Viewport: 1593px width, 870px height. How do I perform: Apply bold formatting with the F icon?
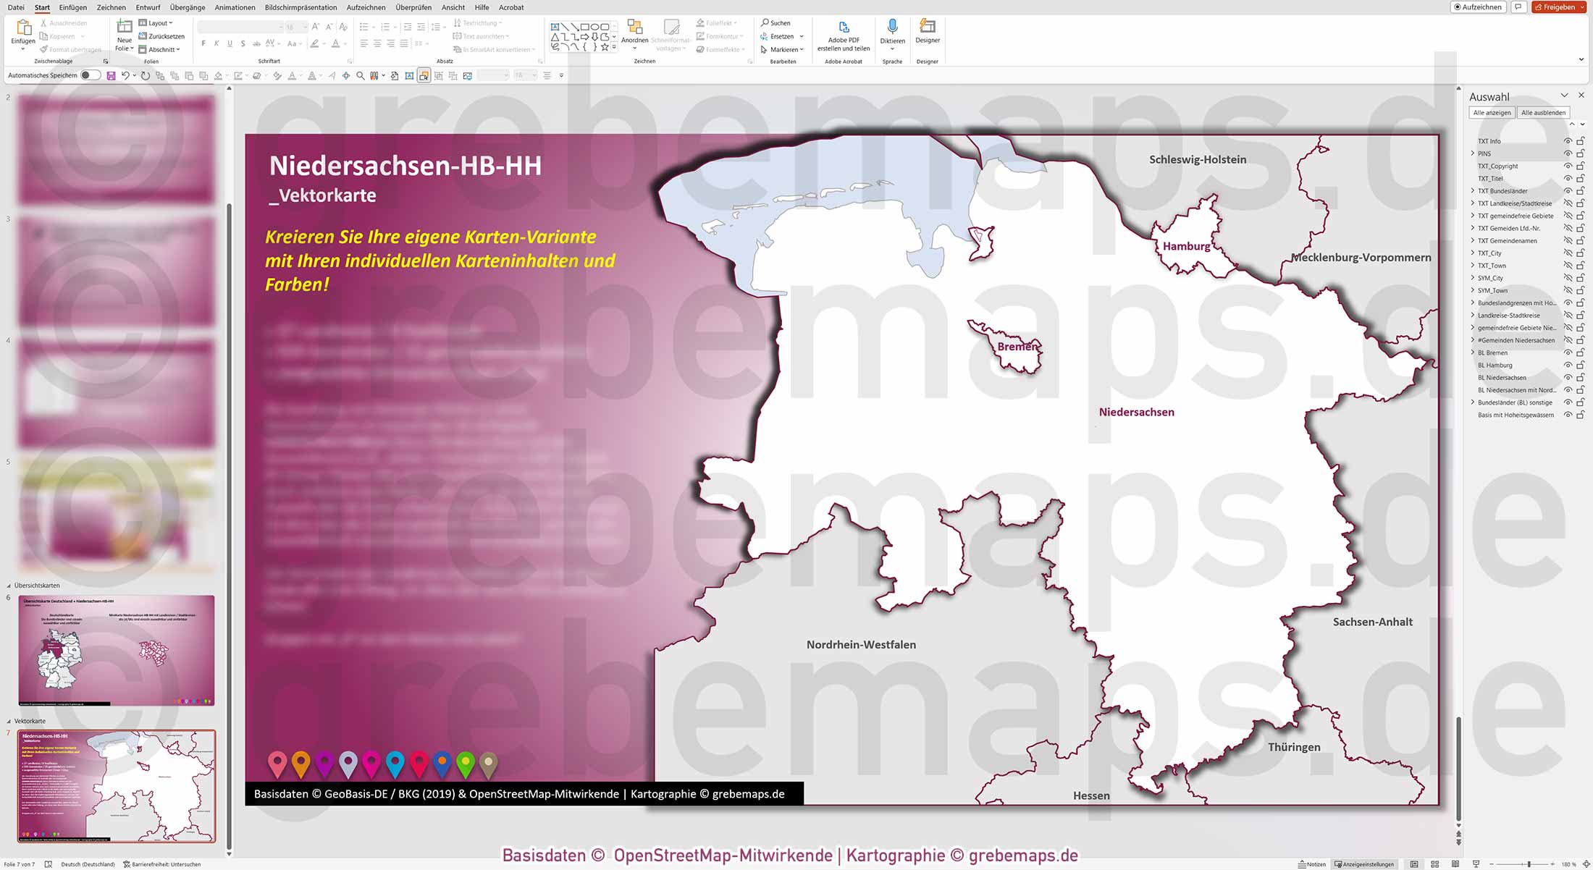click(x=203, y=43)
